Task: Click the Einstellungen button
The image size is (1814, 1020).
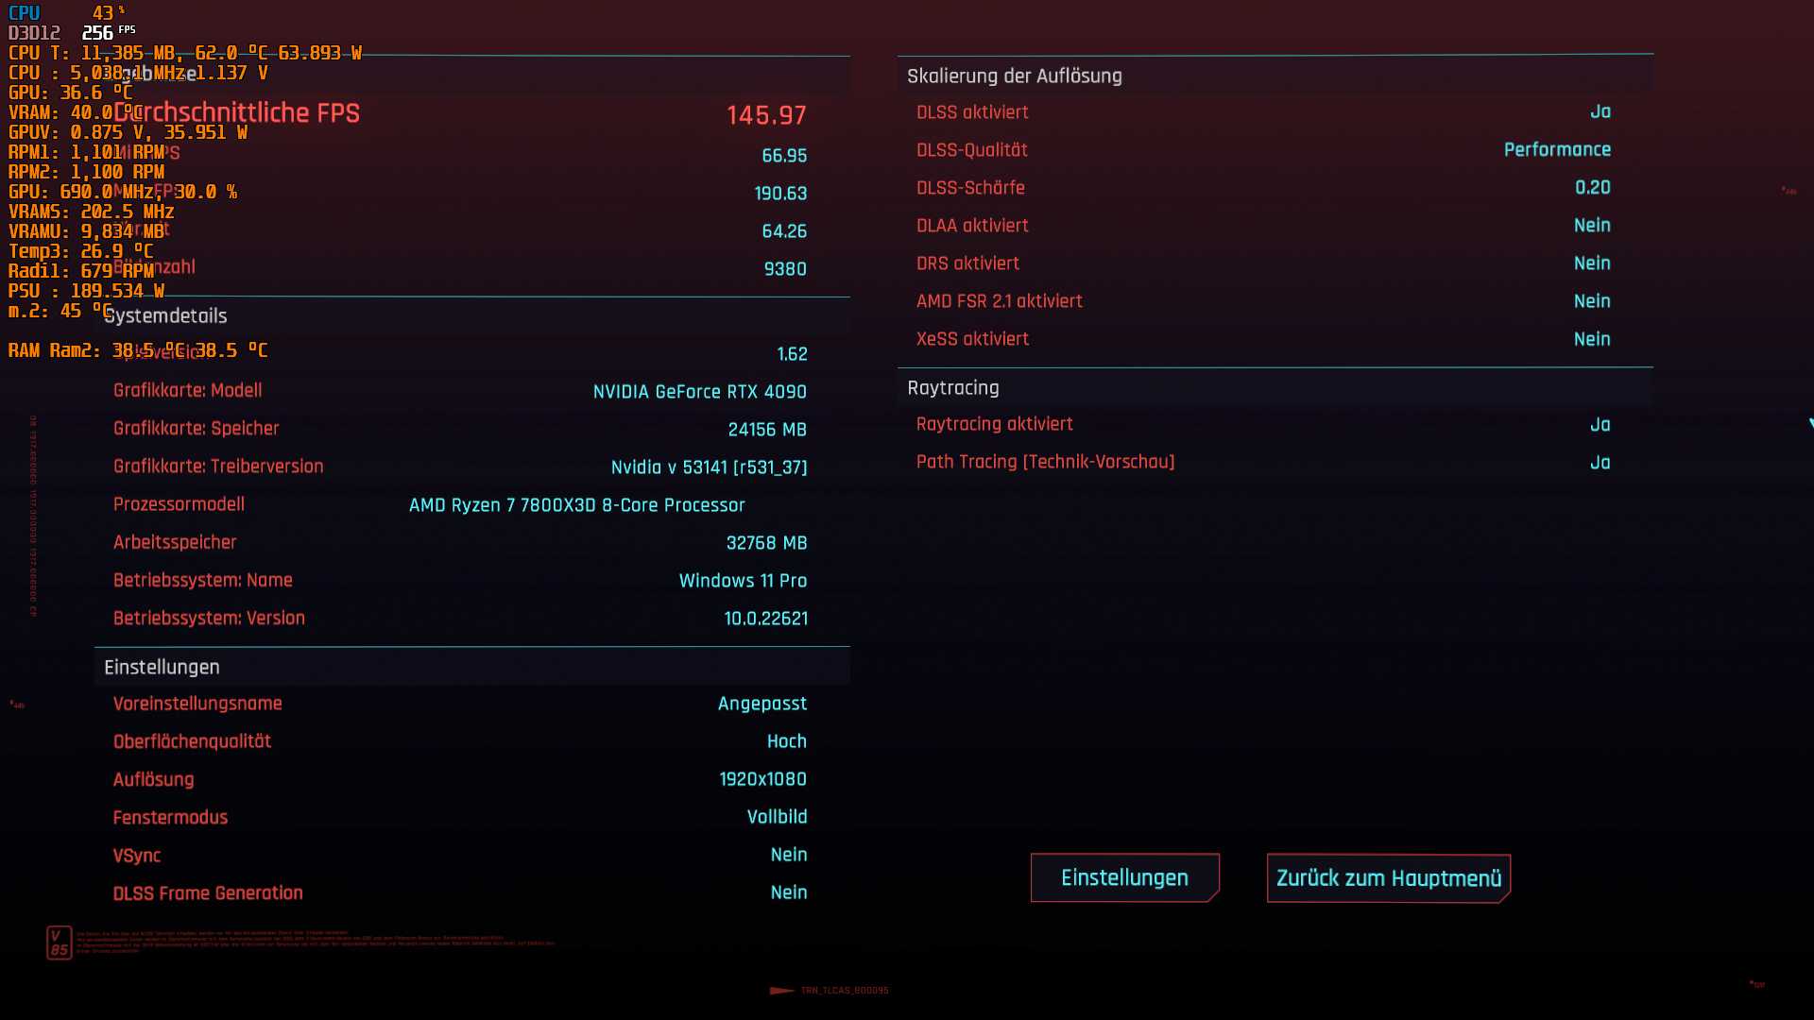Action: [1124, 877]
